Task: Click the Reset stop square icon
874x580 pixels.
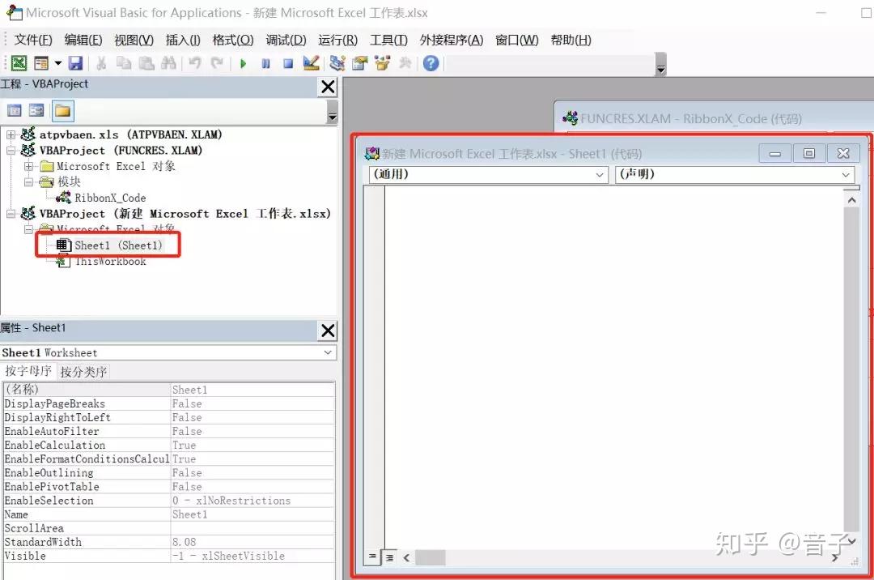Action: (x=288, y=63)
